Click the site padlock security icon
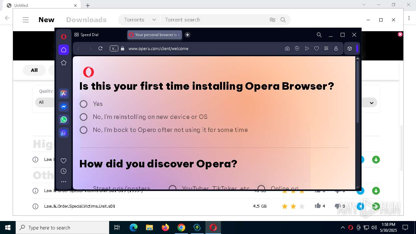Screen dimensions: 416x234 [123, 48]
